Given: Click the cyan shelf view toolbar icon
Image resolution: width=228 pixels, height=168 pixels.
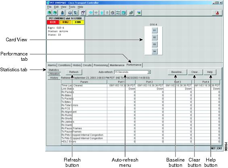Looking at the screenshot, I should point(123,13).
